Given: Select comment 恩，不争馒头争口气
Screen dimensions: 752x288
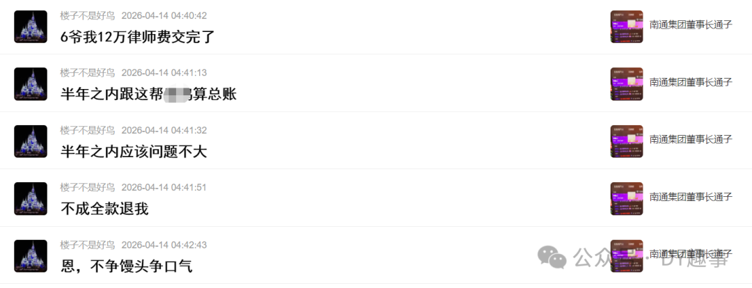Looking at the screenshot, I should [x=127, y=266].
